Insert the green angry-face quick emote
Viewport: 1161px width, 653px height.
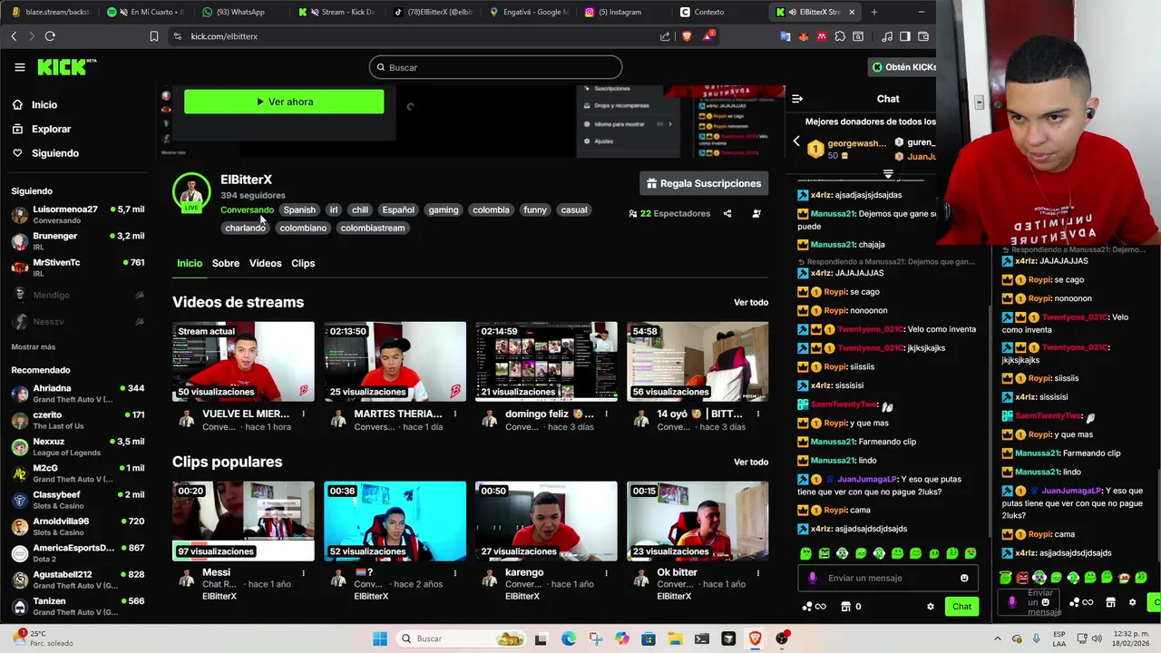[x=824, y=553]
